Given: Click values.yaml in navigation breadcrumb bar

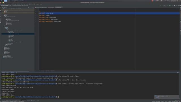Looking at the screenshot, I should [x=25, y=6].
